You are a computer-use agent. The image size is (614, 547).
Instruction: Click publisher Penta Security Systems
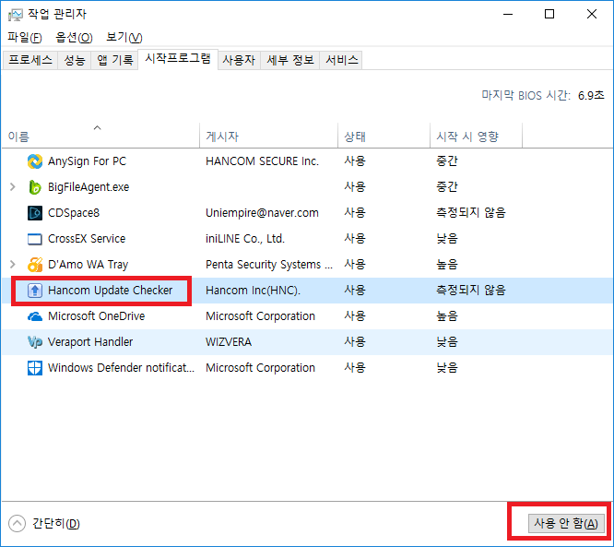click(269, 265)
